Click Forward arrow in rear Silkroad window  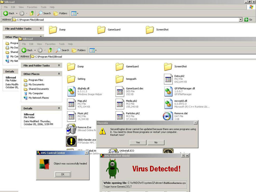click(22, 13)
